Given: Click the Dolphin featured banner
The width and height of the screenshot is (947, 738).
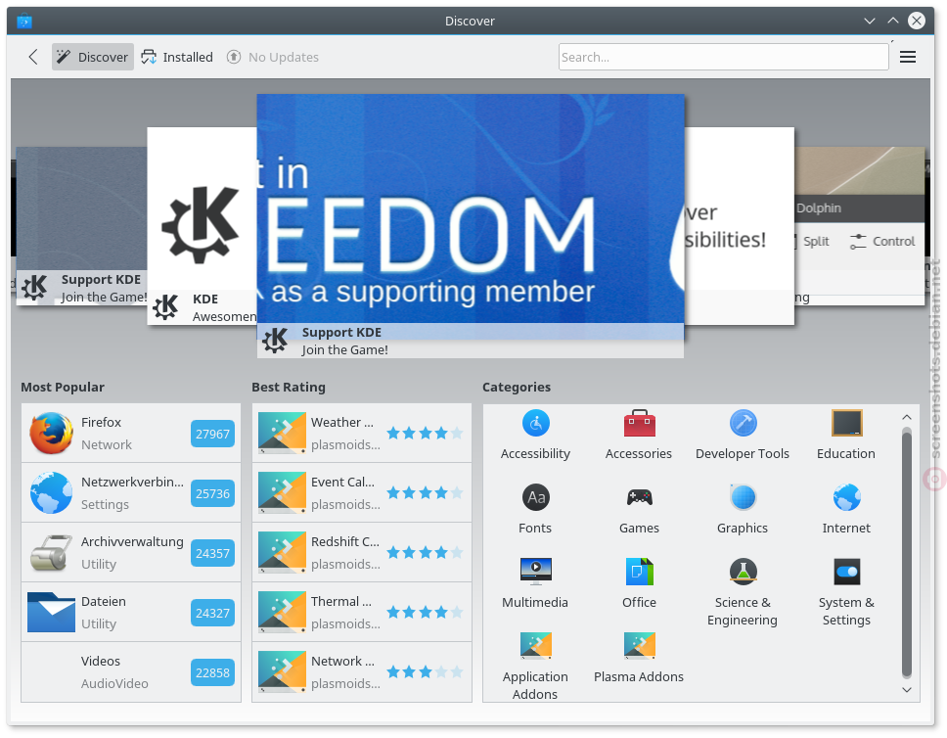Looking at the screenshot, I should 859,225.
